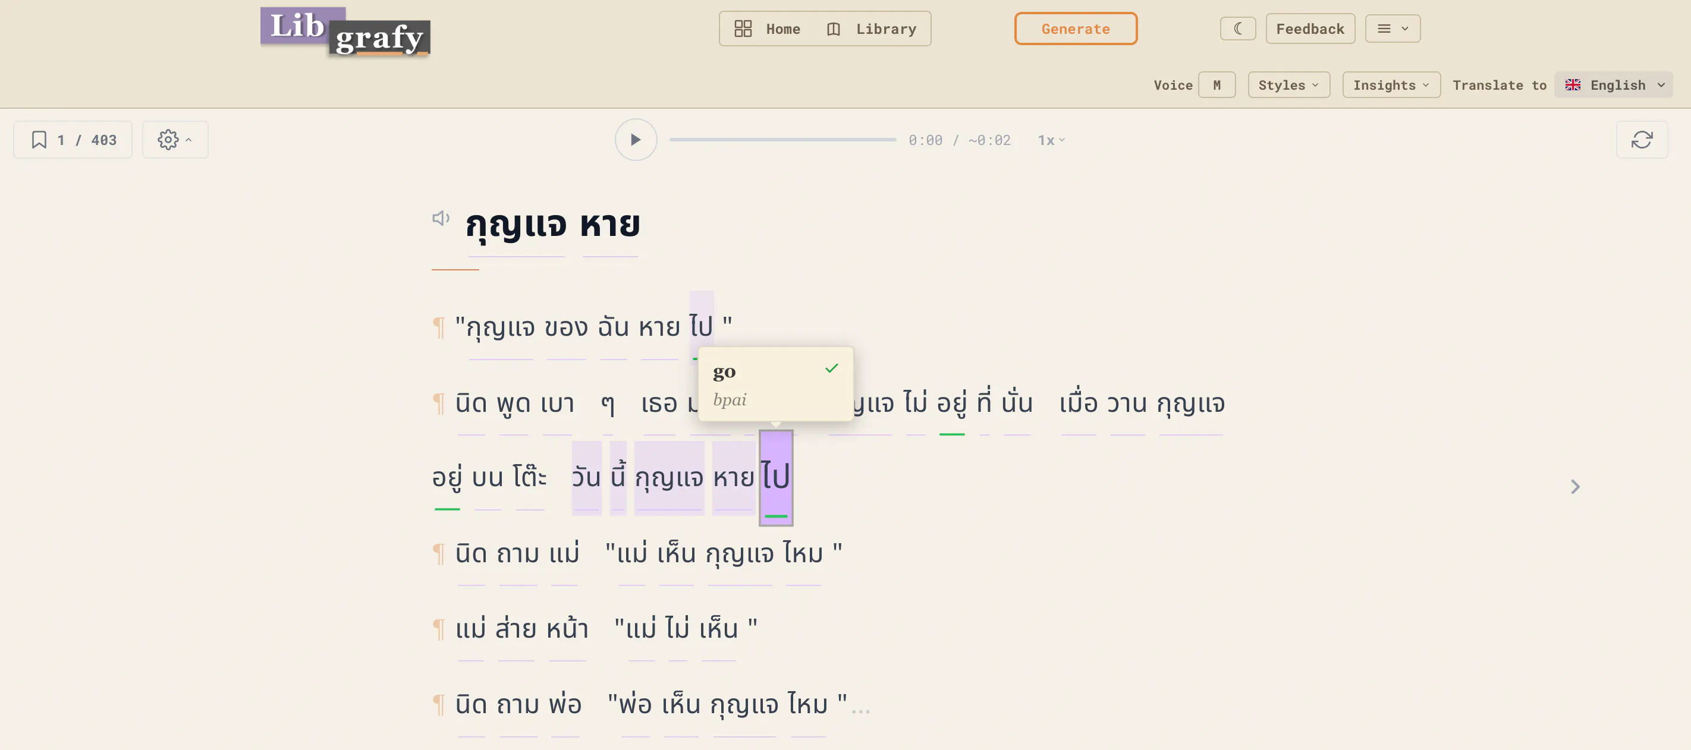Click the word ฉัน in first sentence
Image resolution: width=1691 pixels, height=750 pixels.
pyautogui.click(x=613, y=326)
